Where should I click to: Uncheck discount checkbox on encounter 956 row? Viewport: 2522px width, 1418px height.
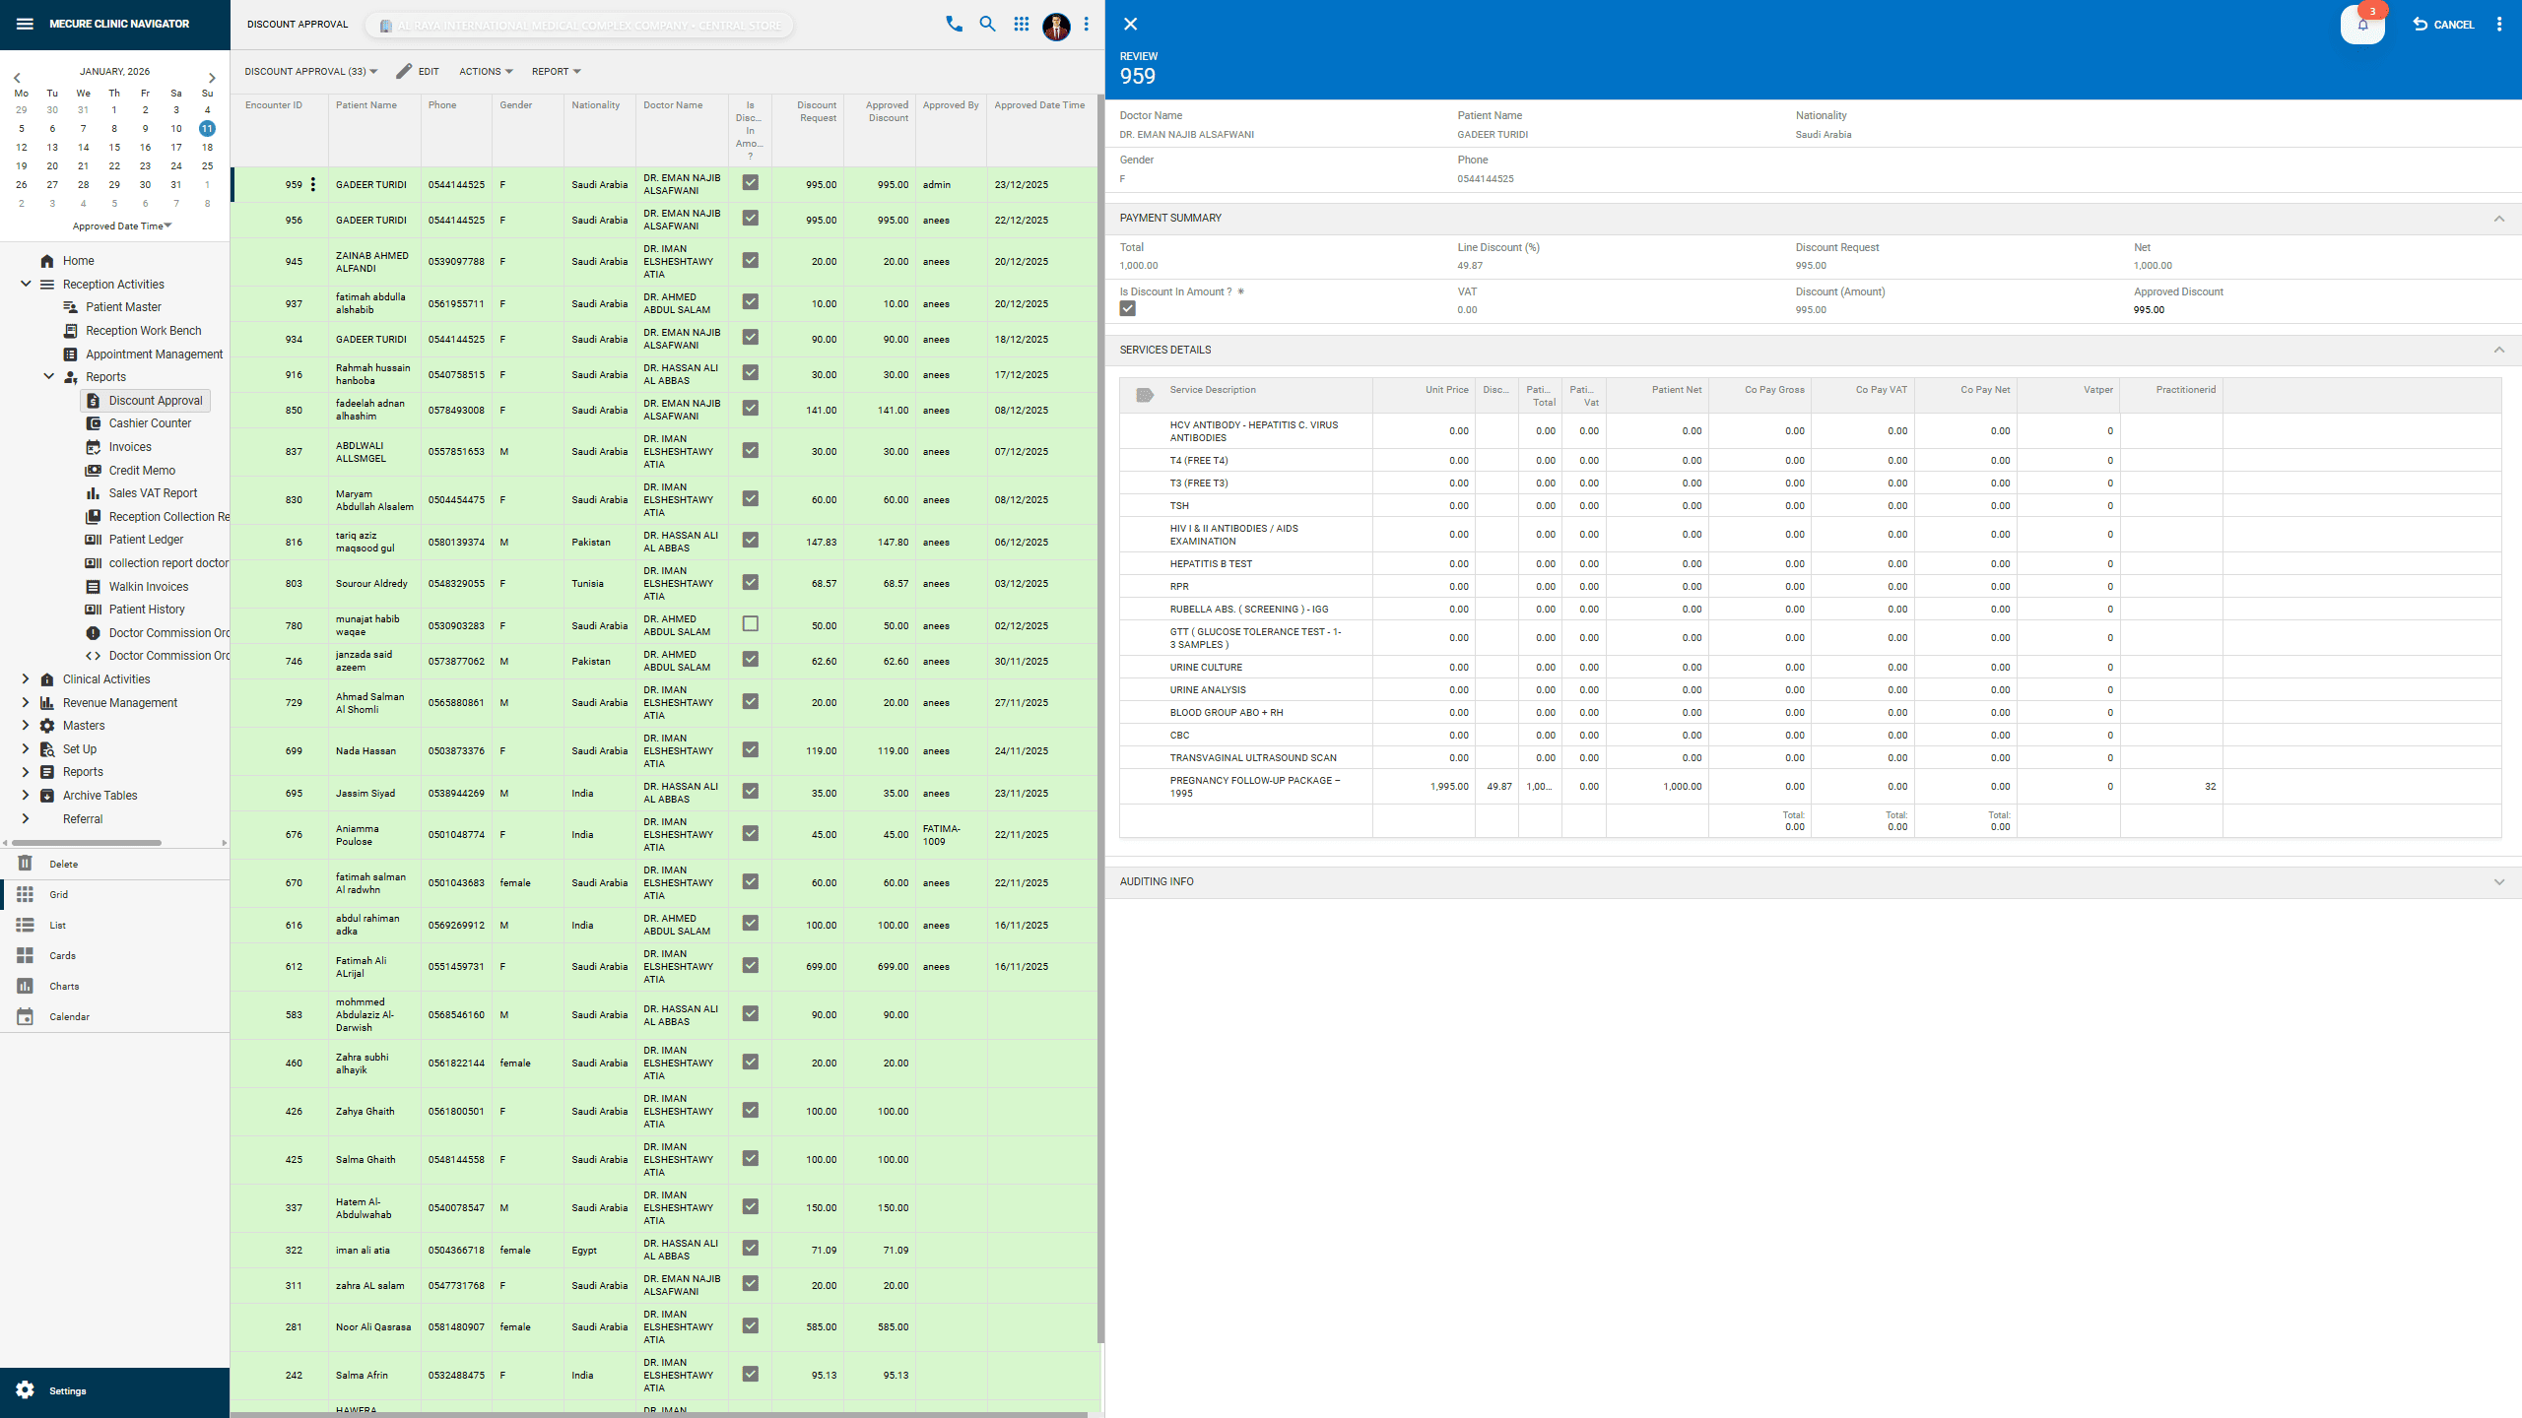[750, 219]
